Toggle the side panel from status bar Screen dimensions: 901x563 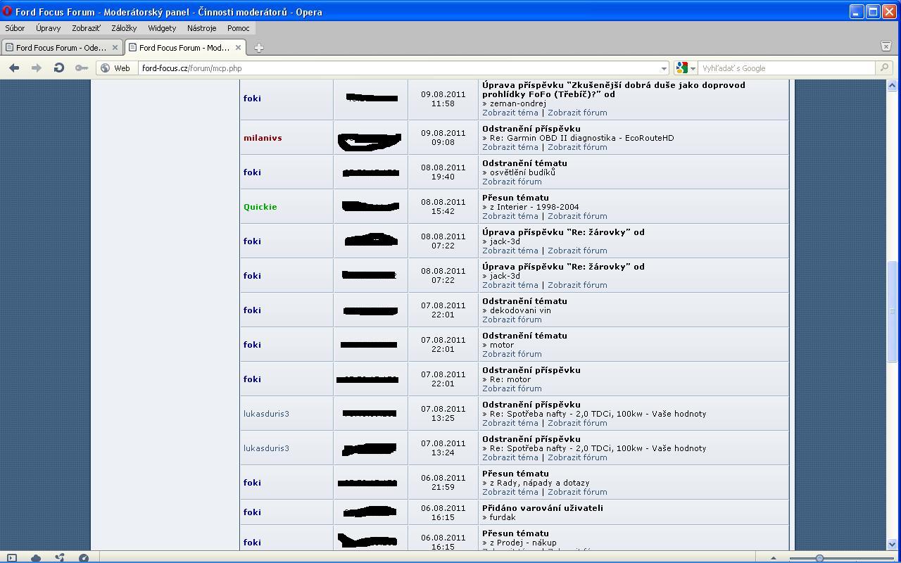(11, 558)
